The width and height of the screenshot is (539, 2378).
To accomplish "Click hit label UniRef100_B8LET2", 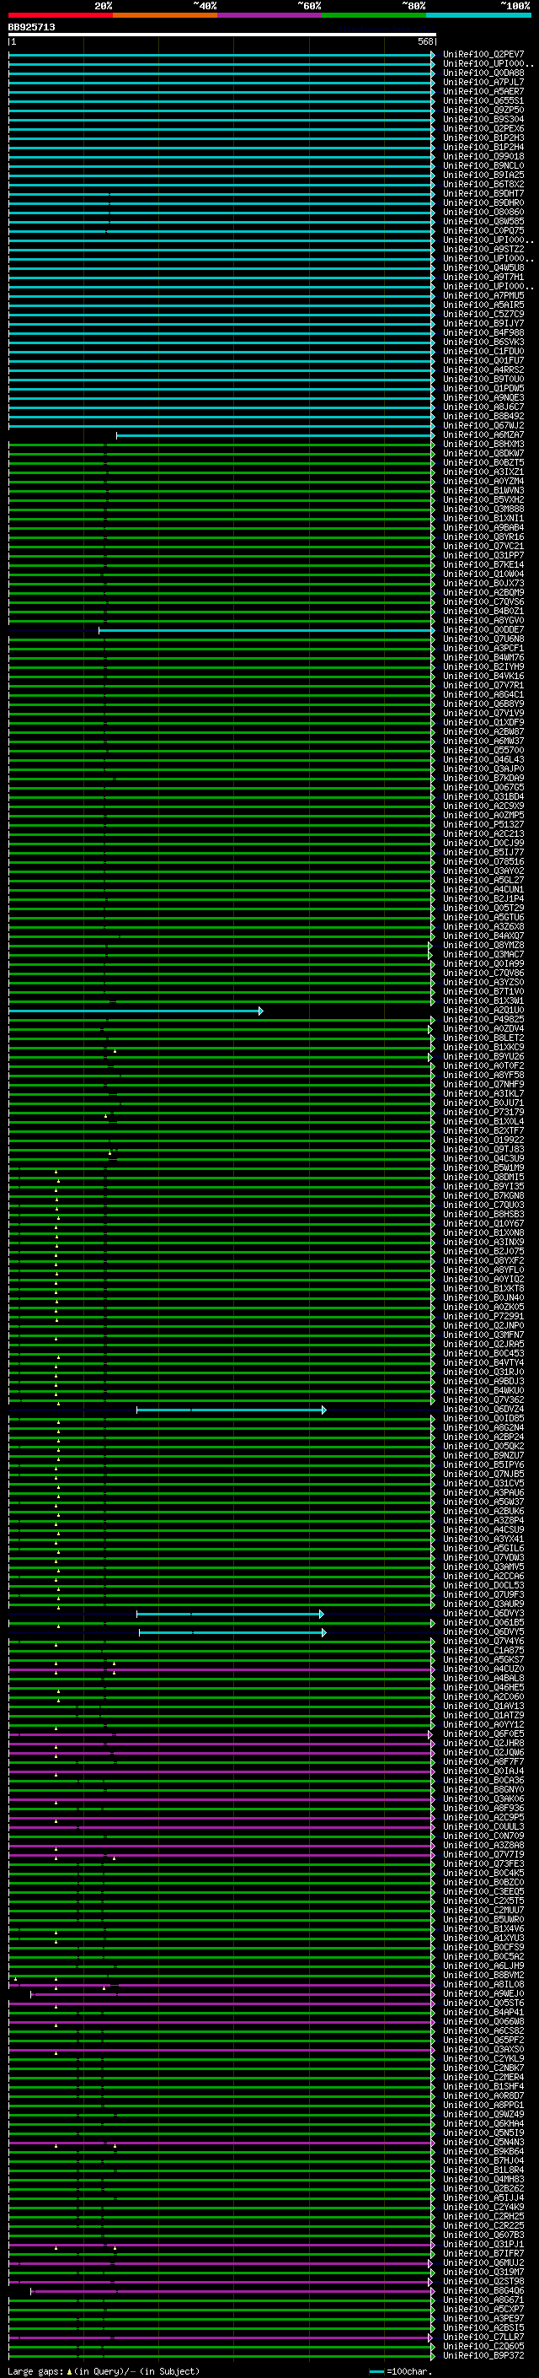I will click(x=483, y=1038).
